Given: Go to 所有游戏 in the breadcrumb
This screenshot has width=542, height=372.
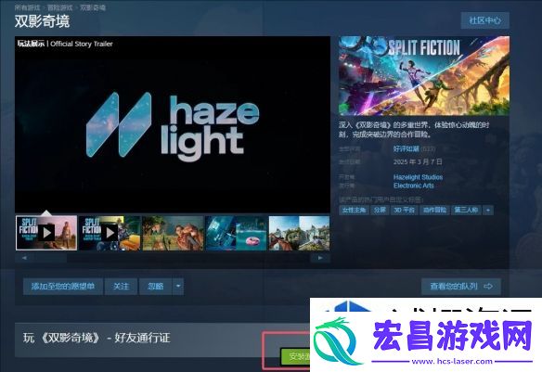Looking at the screenshot, I should 27,7.
